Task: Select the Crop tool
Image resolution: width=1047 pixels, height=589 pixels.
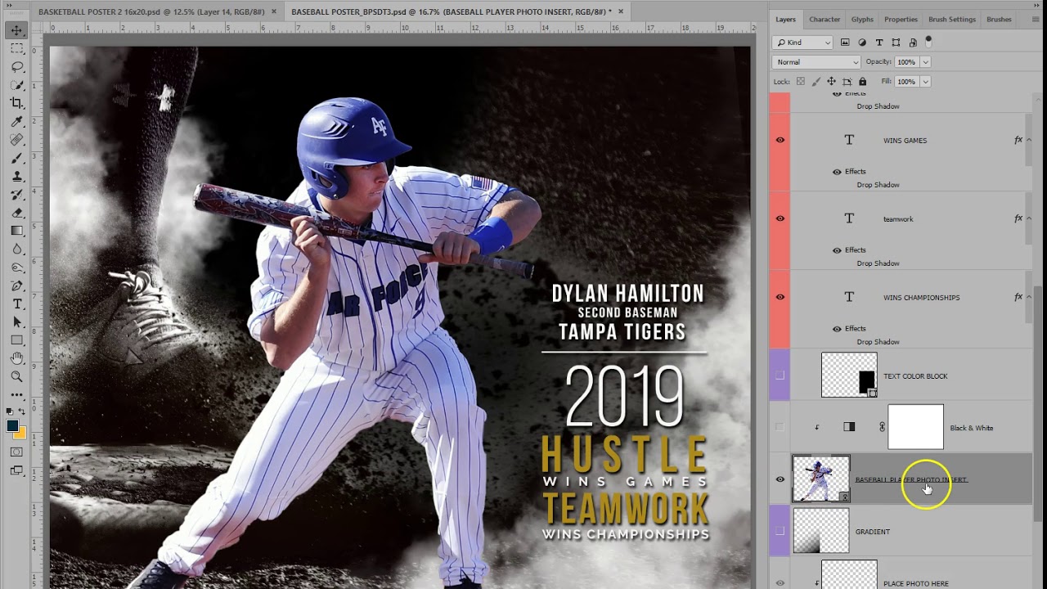Action: point(16,103)
